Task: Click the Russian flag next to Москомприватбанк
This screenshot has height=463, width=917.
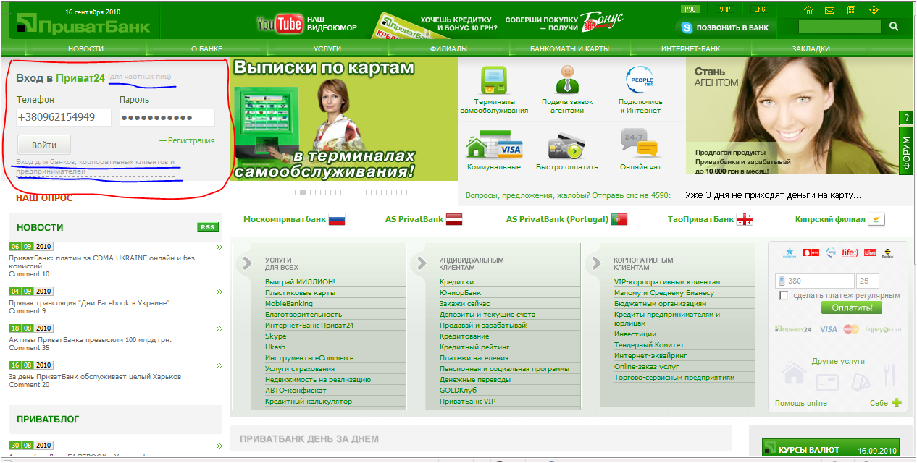Action: pos(337,219)
